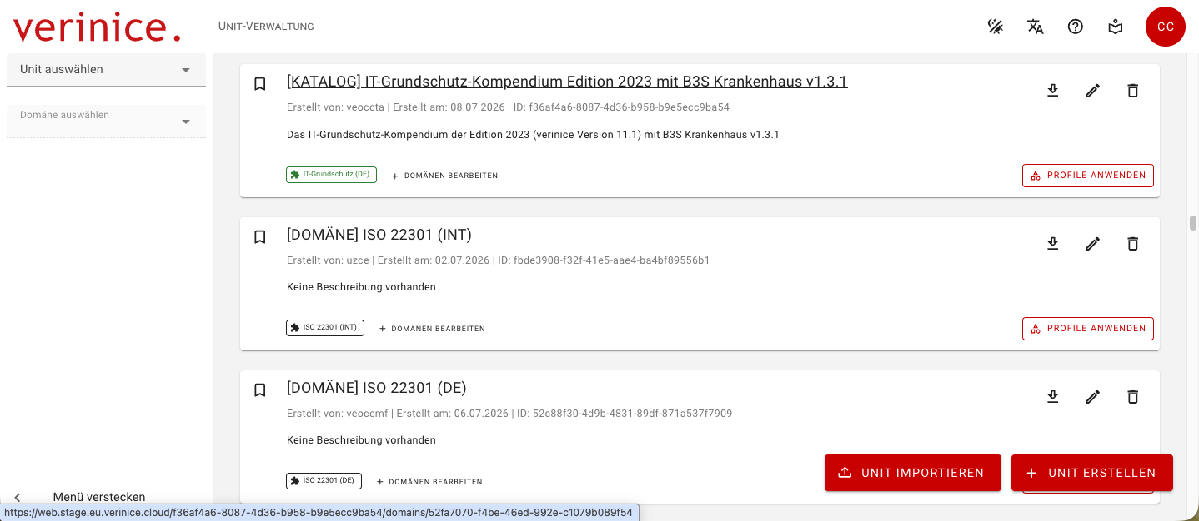The height and width of the screenshot is (521, 1199).
Task: Edit domains of IT-Grundschutz-Kompendium unit
Action: click(444, 176)
